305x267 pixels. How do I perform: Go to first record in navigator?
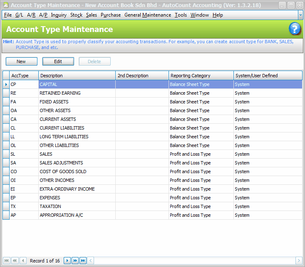pyautogui.click(x=6, y=260)
